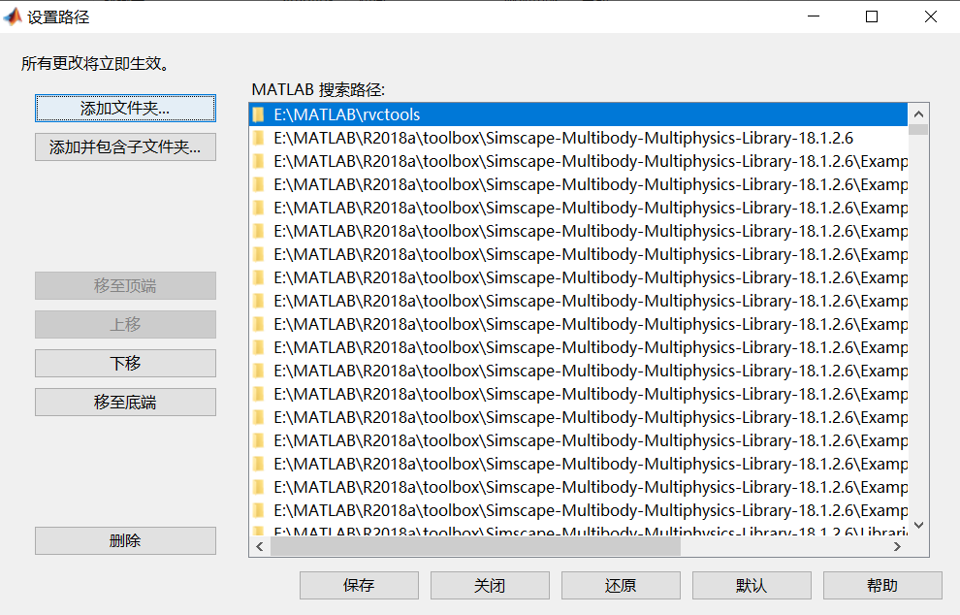The height and width of the screenshot is (615, 960).
Task: Open help with 帮助 button
Action: click(x=882, y=586)
